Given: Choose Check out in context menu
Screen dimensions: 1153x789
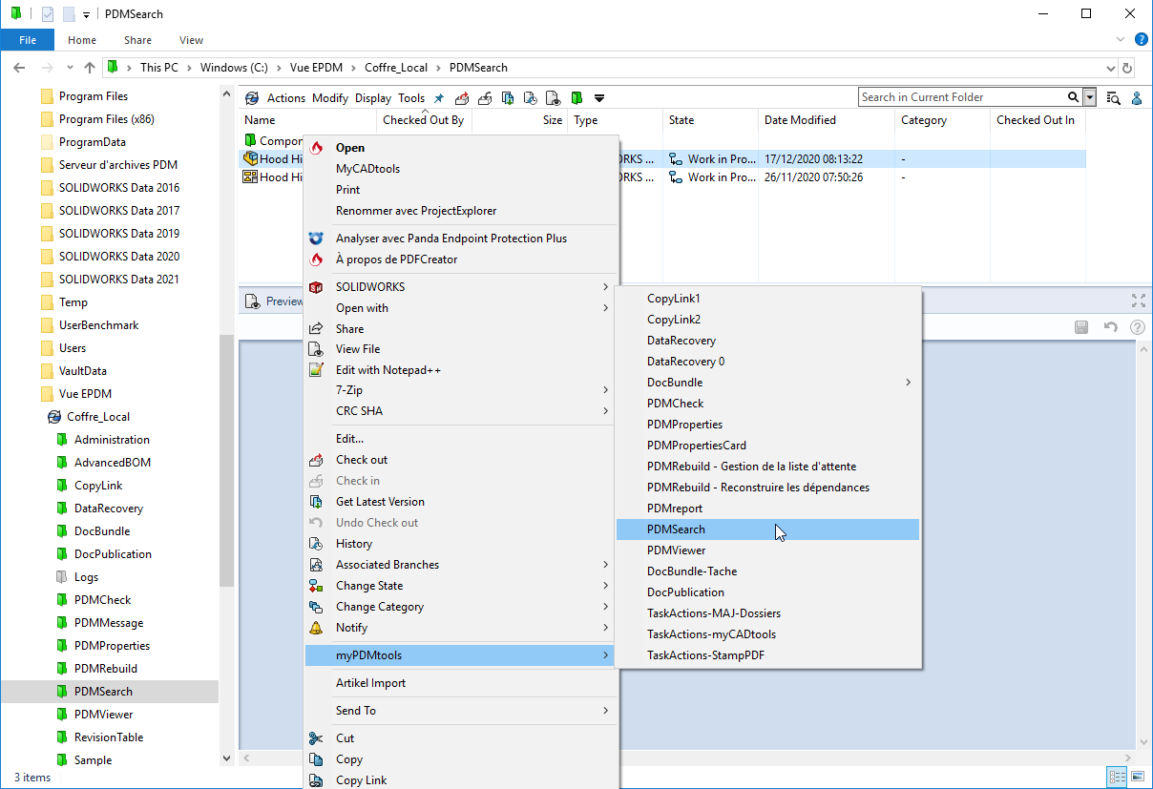Looking at the screenshot, I should [x=362, y=460].
